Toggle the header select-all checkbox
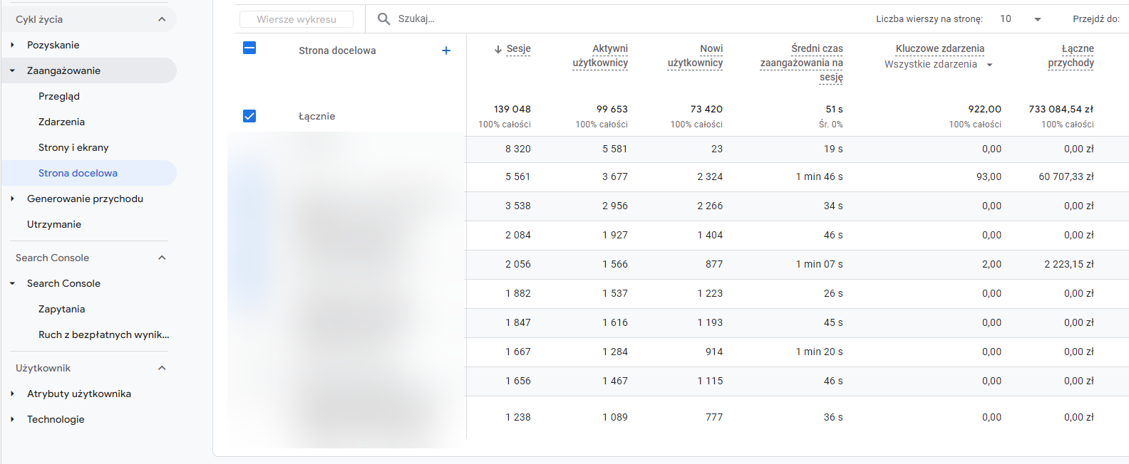Viewport: 1129px width, 464px height. coord(249,48)
